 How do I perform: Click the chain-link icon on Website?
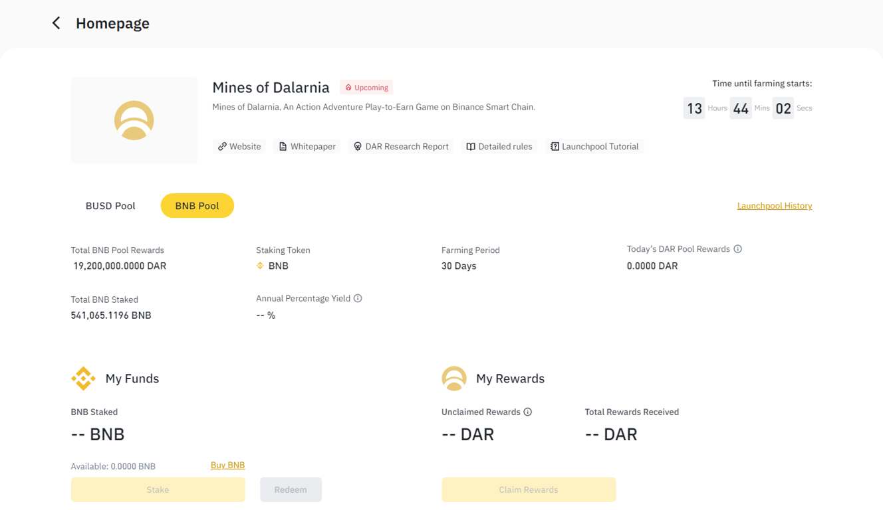pyautogui.click(x=222, y=147)
